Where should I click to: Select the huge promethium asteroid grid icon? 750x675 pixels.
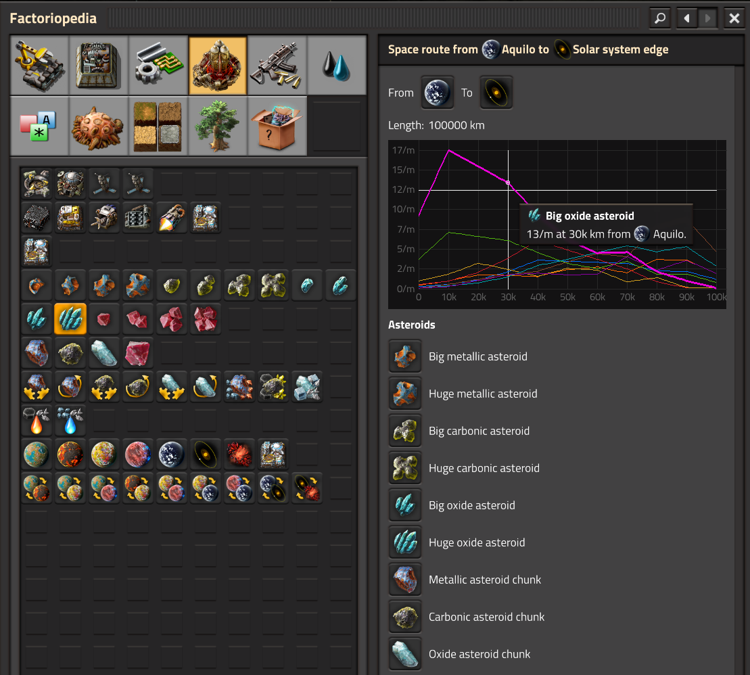(x=206, y=319)
